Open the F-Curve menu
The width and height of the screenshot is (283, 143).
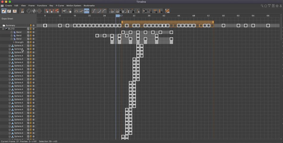click(60, 6)
